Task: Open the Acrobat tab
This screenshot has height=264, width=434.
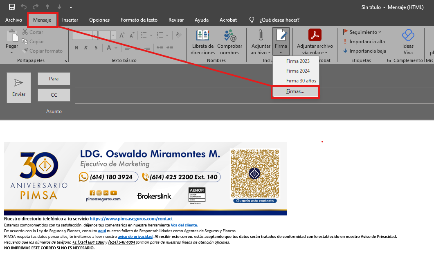Action: coord(228,20)
